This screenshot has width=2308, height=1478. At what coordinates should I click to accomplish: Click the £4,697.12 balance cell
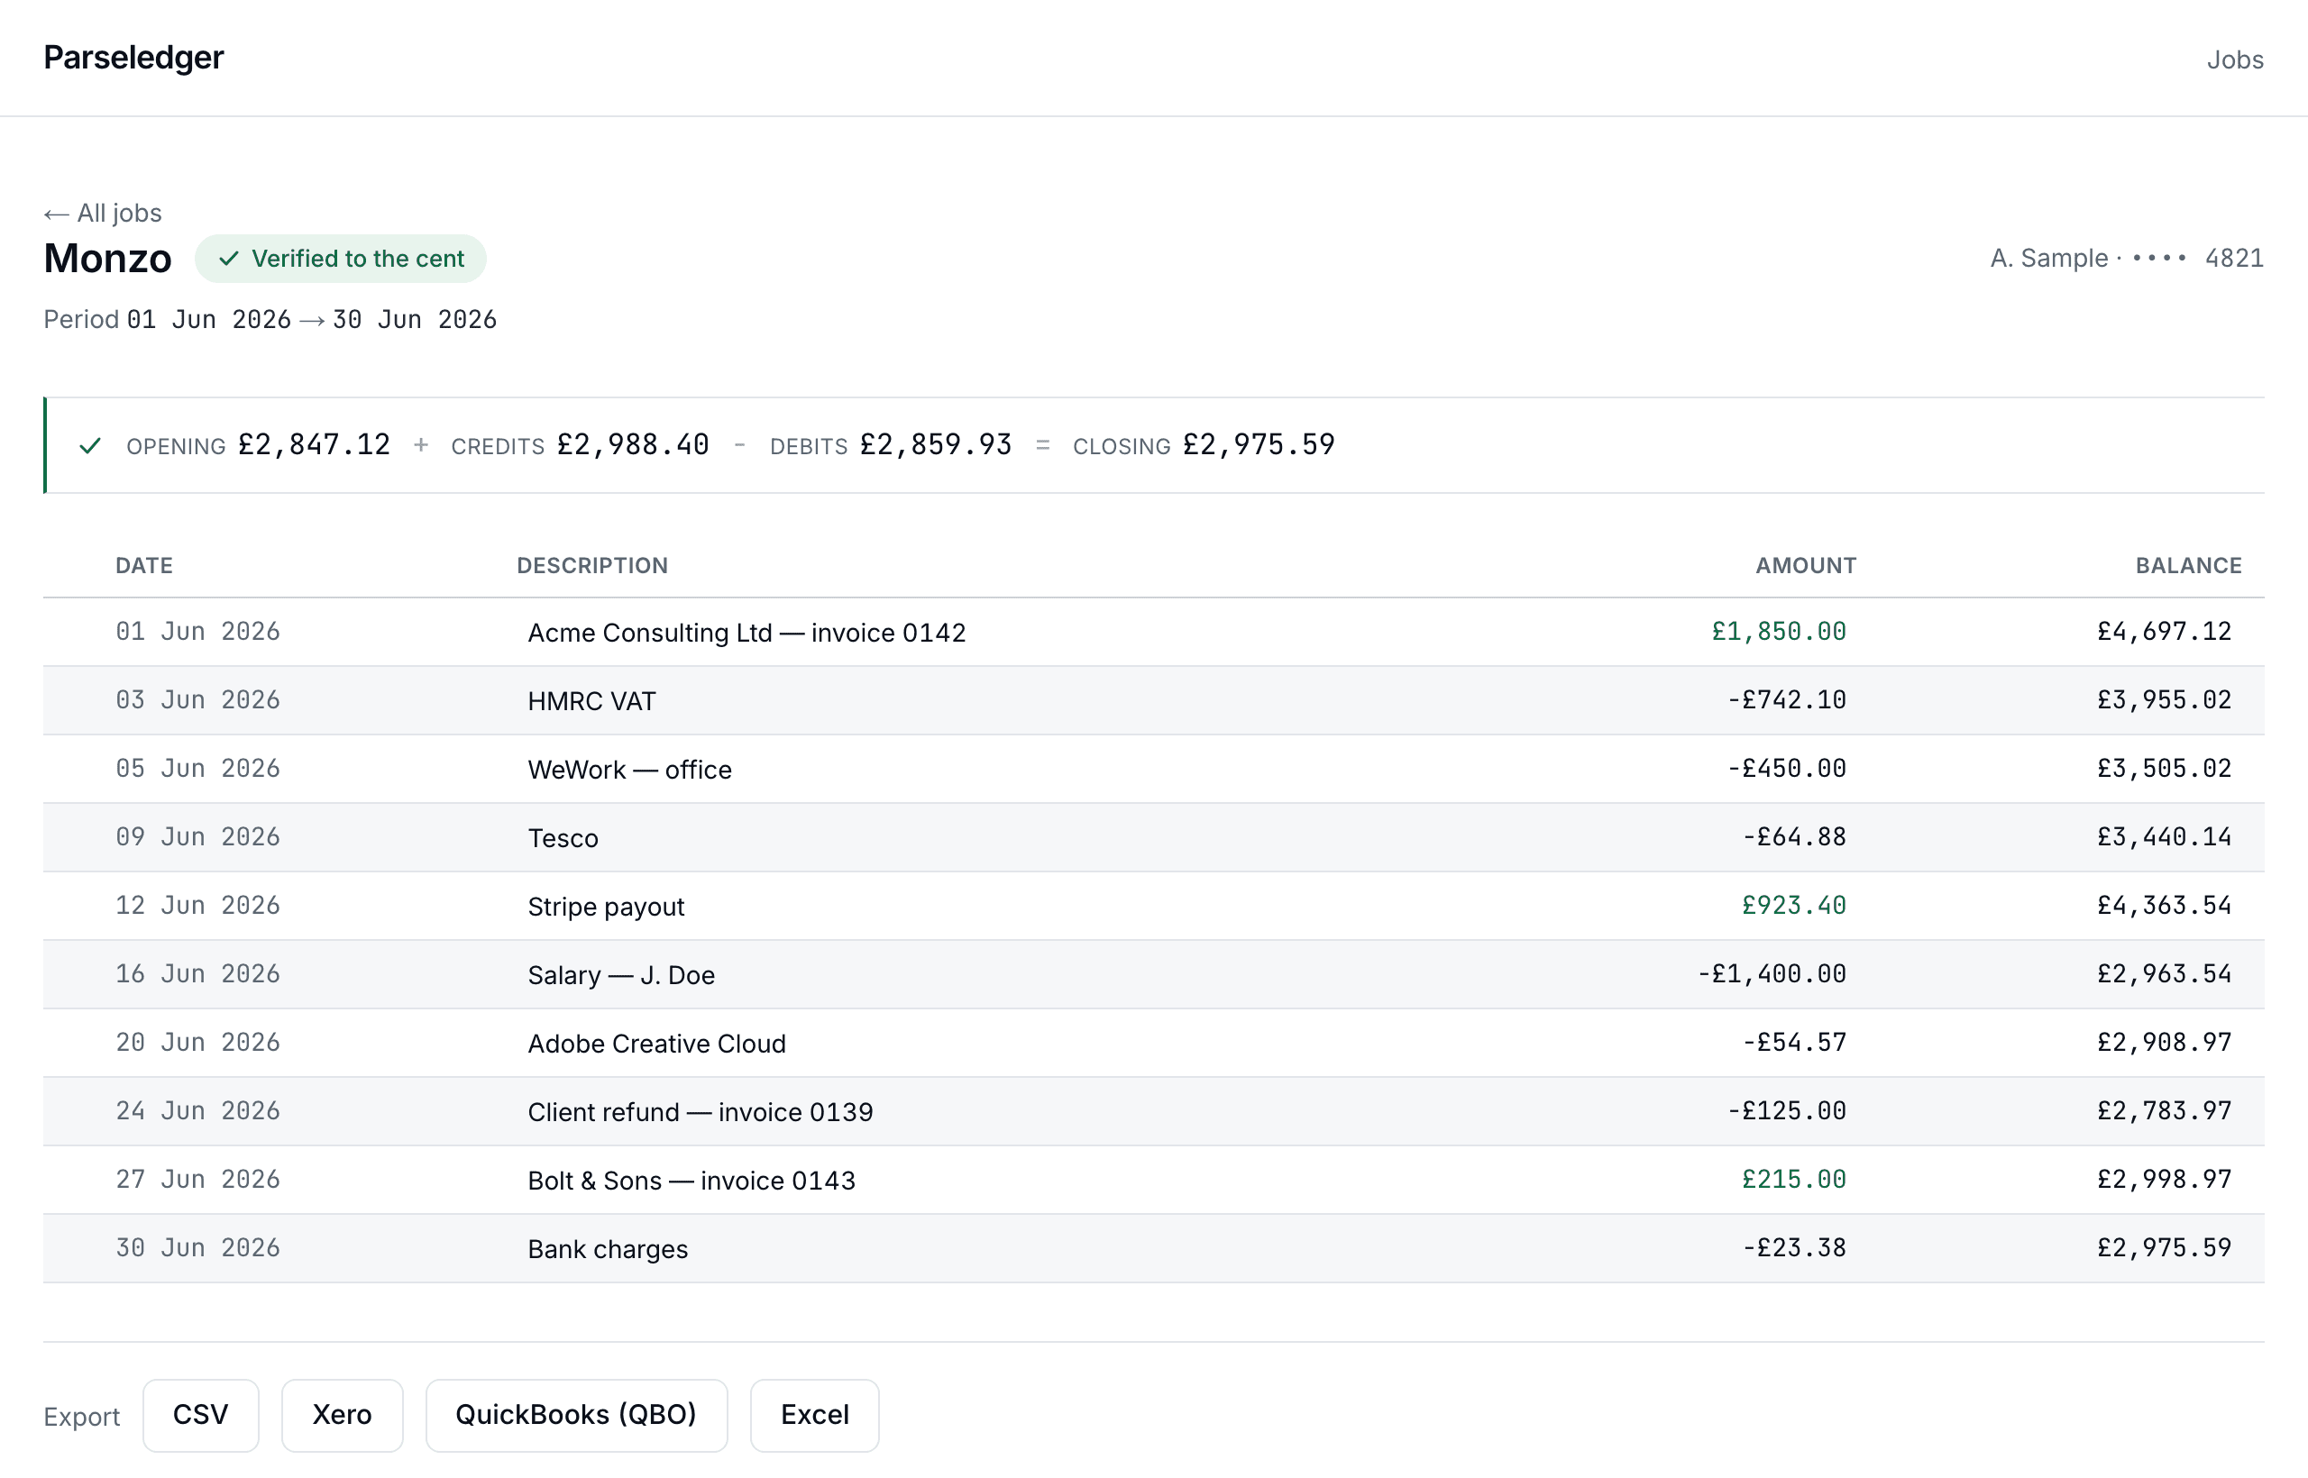click(2164, 632)
